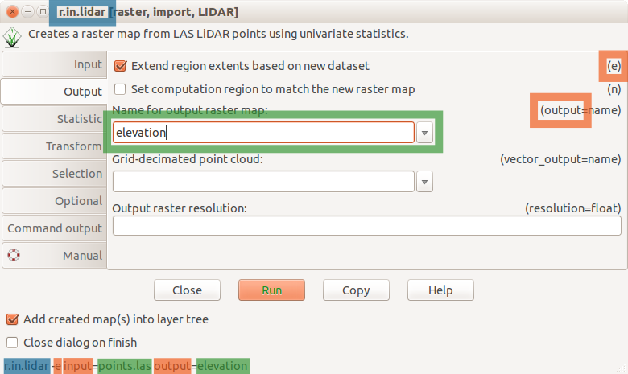Open the output raster map name dropdown
Screen dimensions: 628x374
[424, 133]
